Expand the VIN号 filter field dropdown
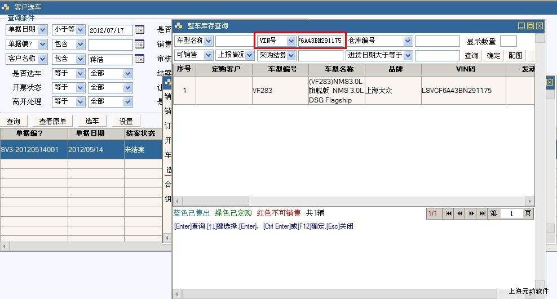557x299 pixels. point(291,41)
